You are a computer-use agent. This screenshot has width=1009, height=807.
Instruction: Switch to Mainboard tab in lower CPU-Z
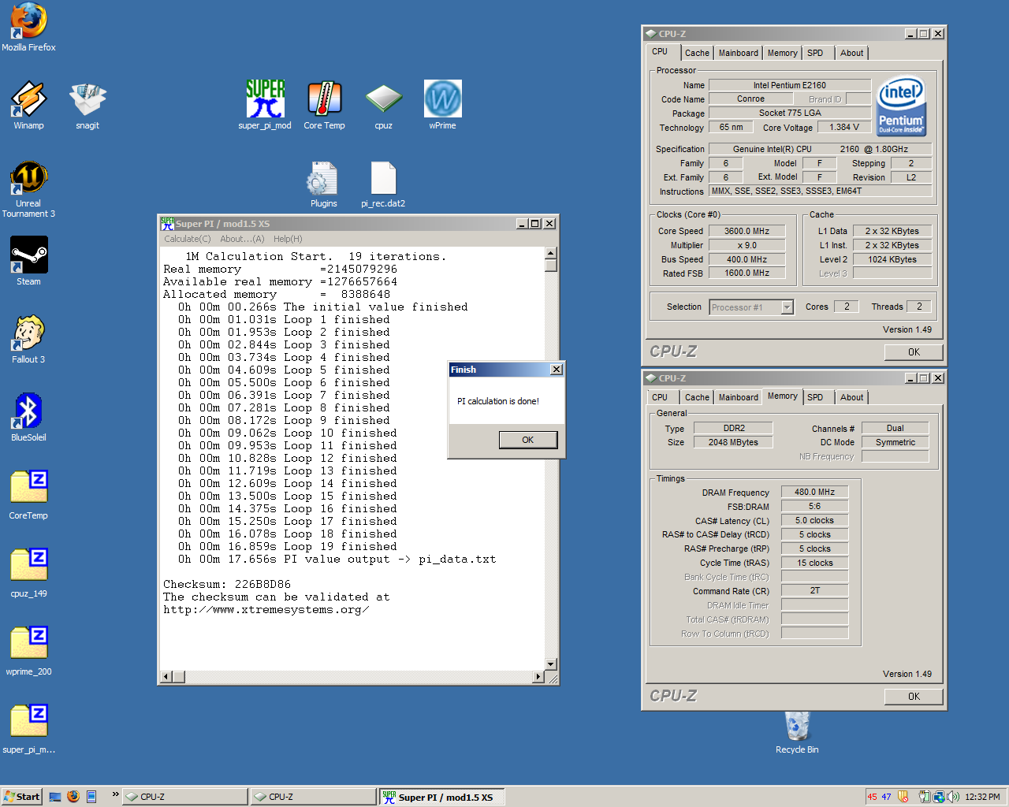click(x=739, y=397)
